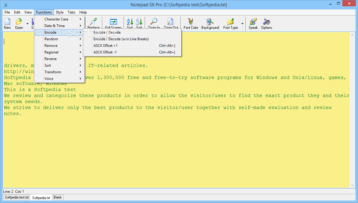The width and height of the screenshot is (358, 203).
Task: Open the View menu
Action: tap(28, 12)
